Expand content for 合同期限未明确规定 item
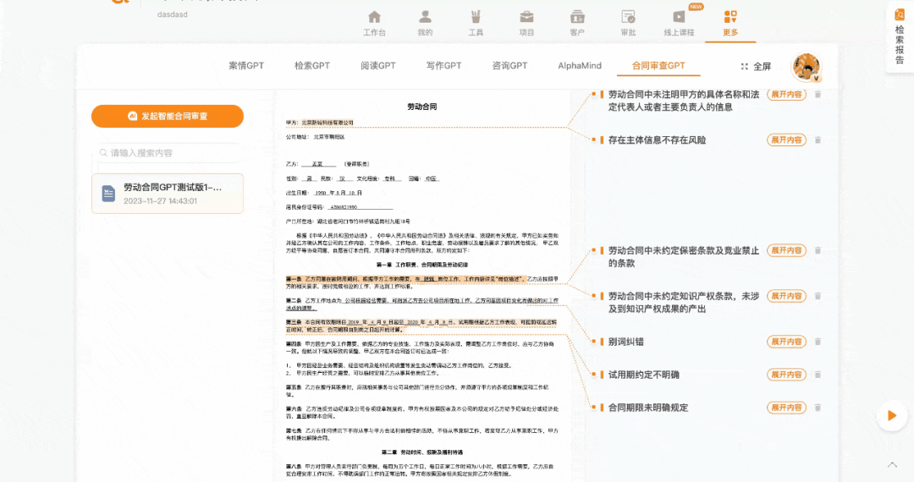 [786, 408]
